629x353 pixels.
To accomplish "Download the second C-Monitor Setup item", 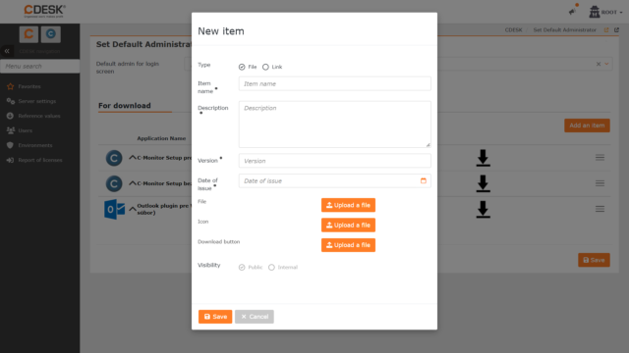I will coord(483,183).
